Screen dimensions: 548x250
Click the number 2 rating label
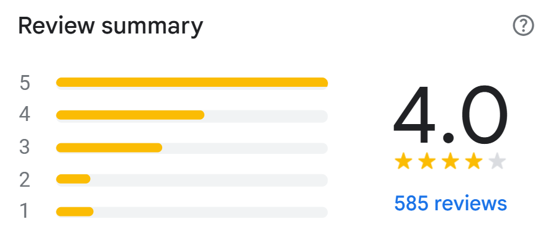(x=25, y=180)
